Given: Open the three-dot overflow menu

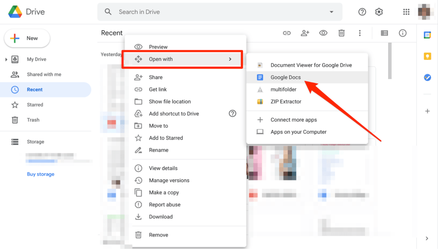Looking at the screenshot, I should (x=360, y=33).
